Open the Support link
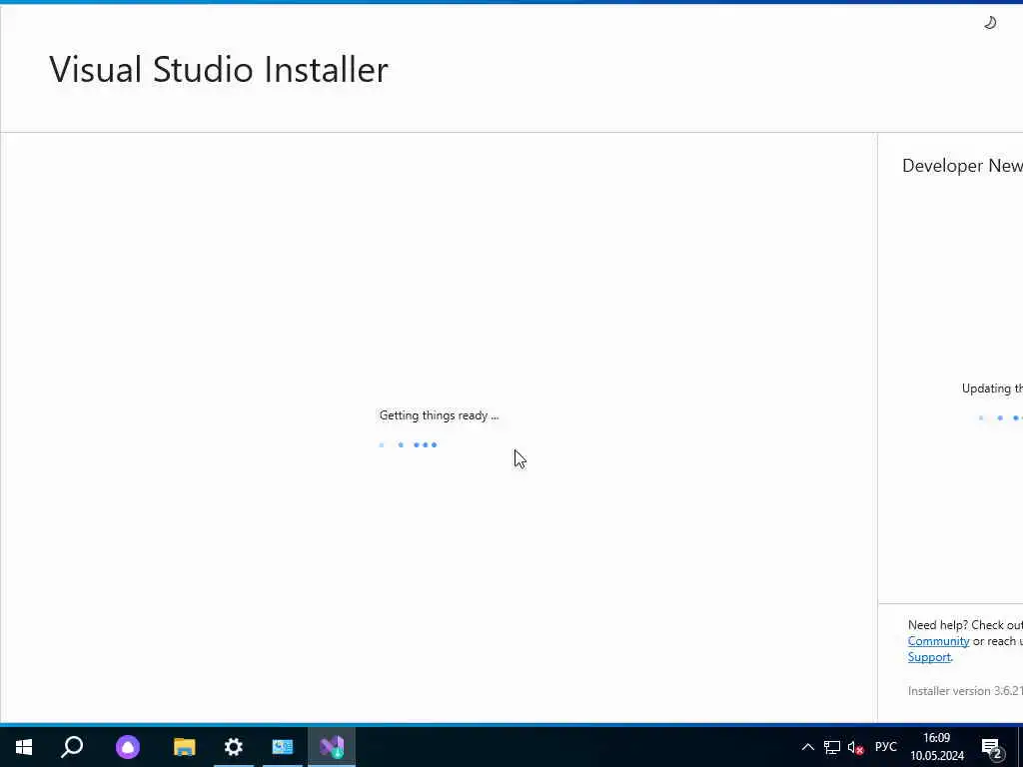Viewport: 1023px width, 767px height. [929, 657]
